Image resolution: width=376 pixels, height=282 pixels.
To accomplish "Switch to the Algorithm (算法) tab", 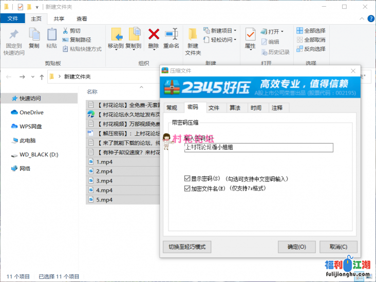I will (235, 108).
